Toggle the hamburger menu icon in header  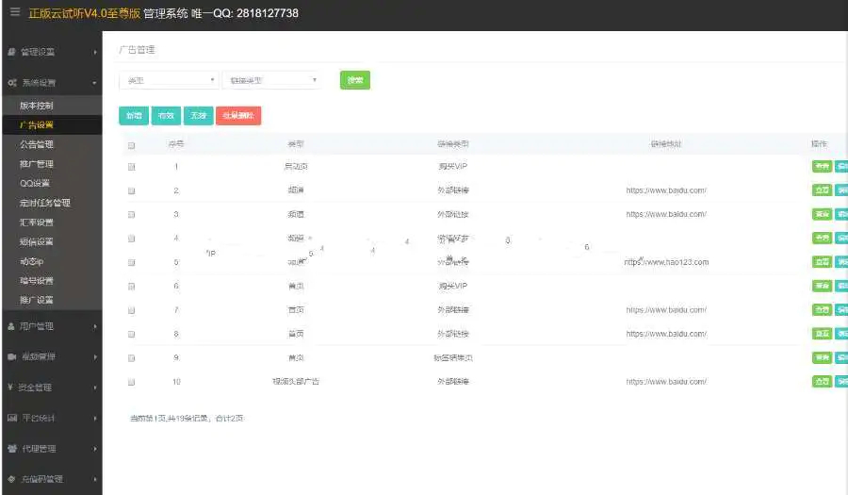tap(14, 11)
